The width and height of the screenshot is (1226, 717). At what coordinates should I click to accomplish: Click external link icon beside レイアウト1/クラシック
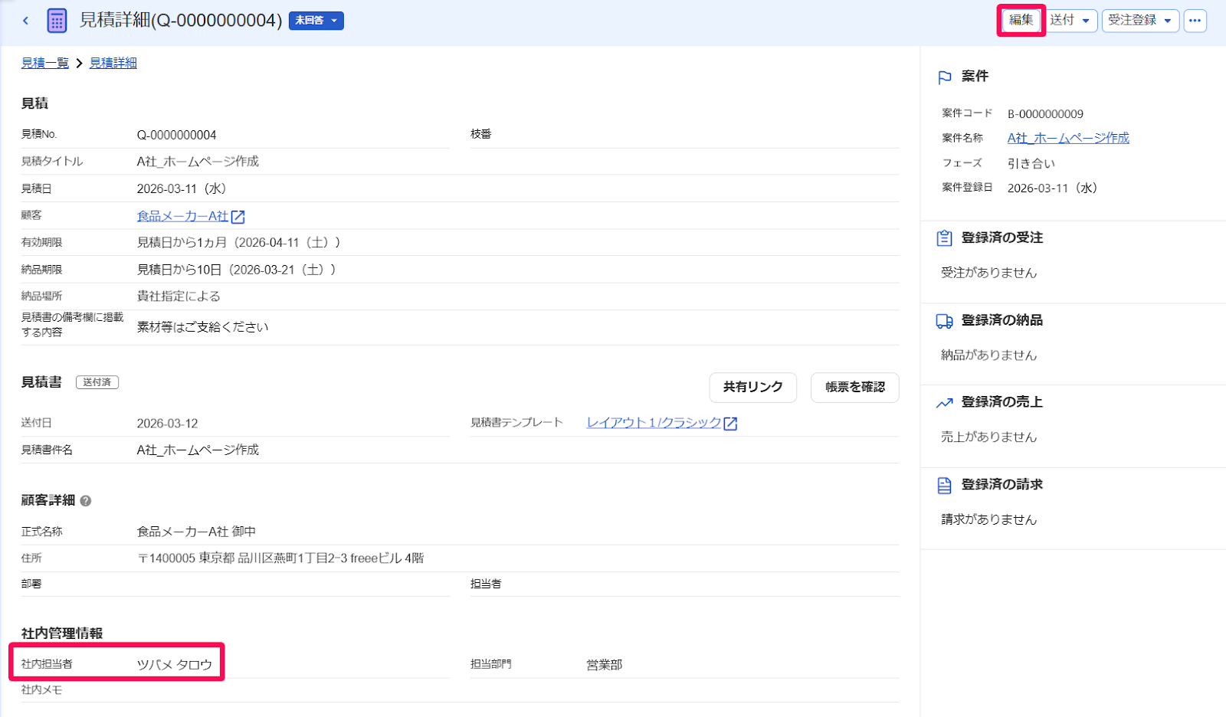click(x=730, y=424)
